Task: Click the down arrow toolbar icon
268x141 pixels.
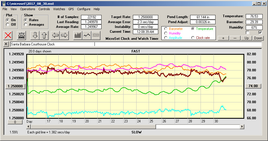Action: tap(35, 35)
